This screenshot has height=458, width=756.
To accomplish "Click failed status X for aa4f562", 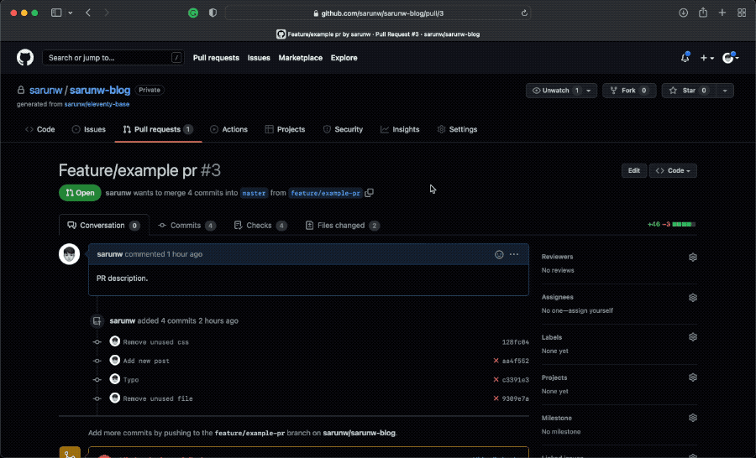I will 496,361.
